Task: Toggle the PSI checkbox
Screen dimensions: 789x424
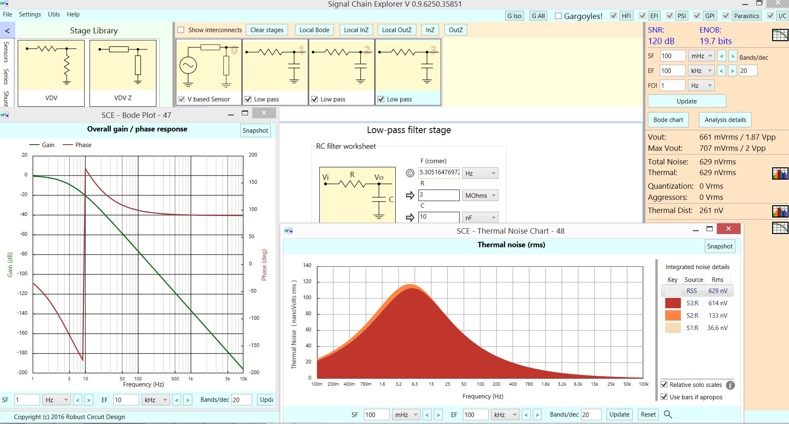Action: tap(670, 16)
